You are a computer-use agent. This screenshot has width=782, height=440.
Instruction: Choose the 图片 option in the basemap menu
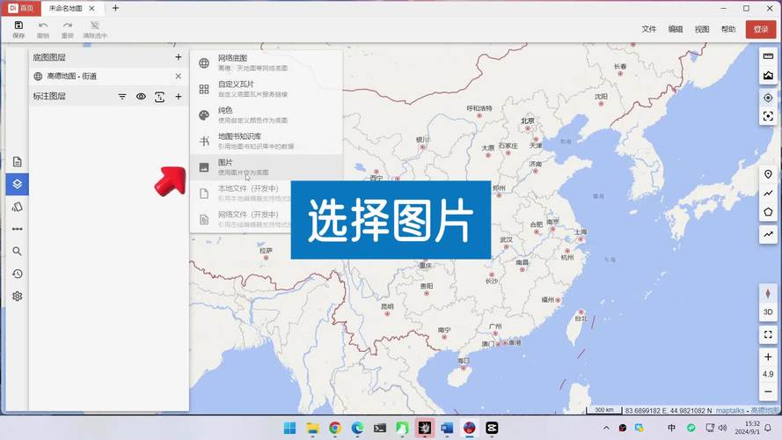pyautogui.click(x=267, y=167)
